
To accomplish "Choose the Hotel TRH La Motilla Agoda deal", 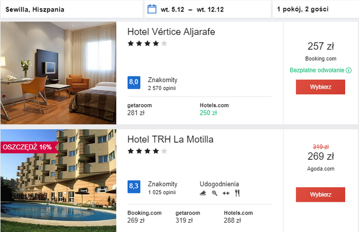I will coord(320,195).
